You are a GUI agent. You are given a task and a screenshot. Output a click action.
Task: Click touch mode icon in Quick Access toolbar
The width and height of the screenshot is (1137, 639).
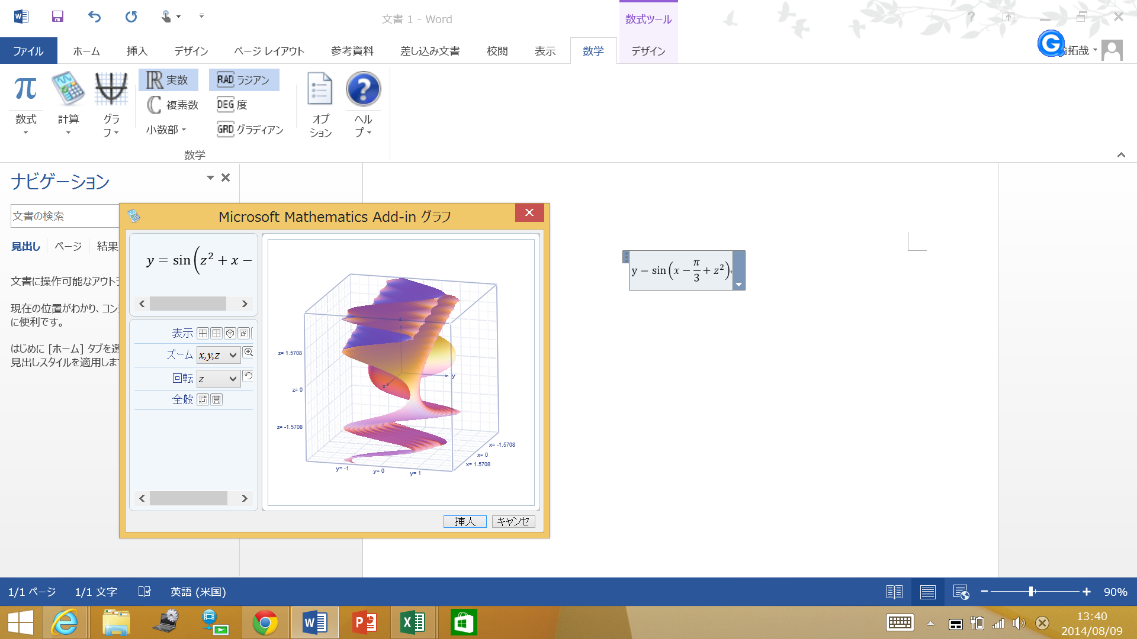(x=166, y=17)
